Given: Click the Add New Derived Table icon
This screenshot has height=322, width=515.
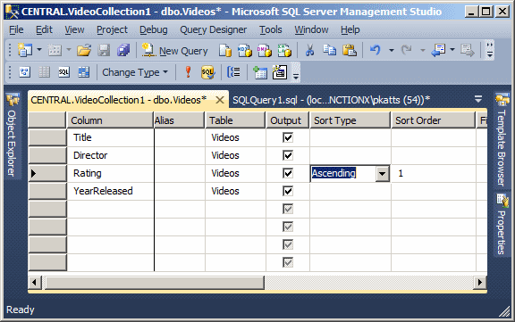Looking at the screenshot, I should 280,72.
